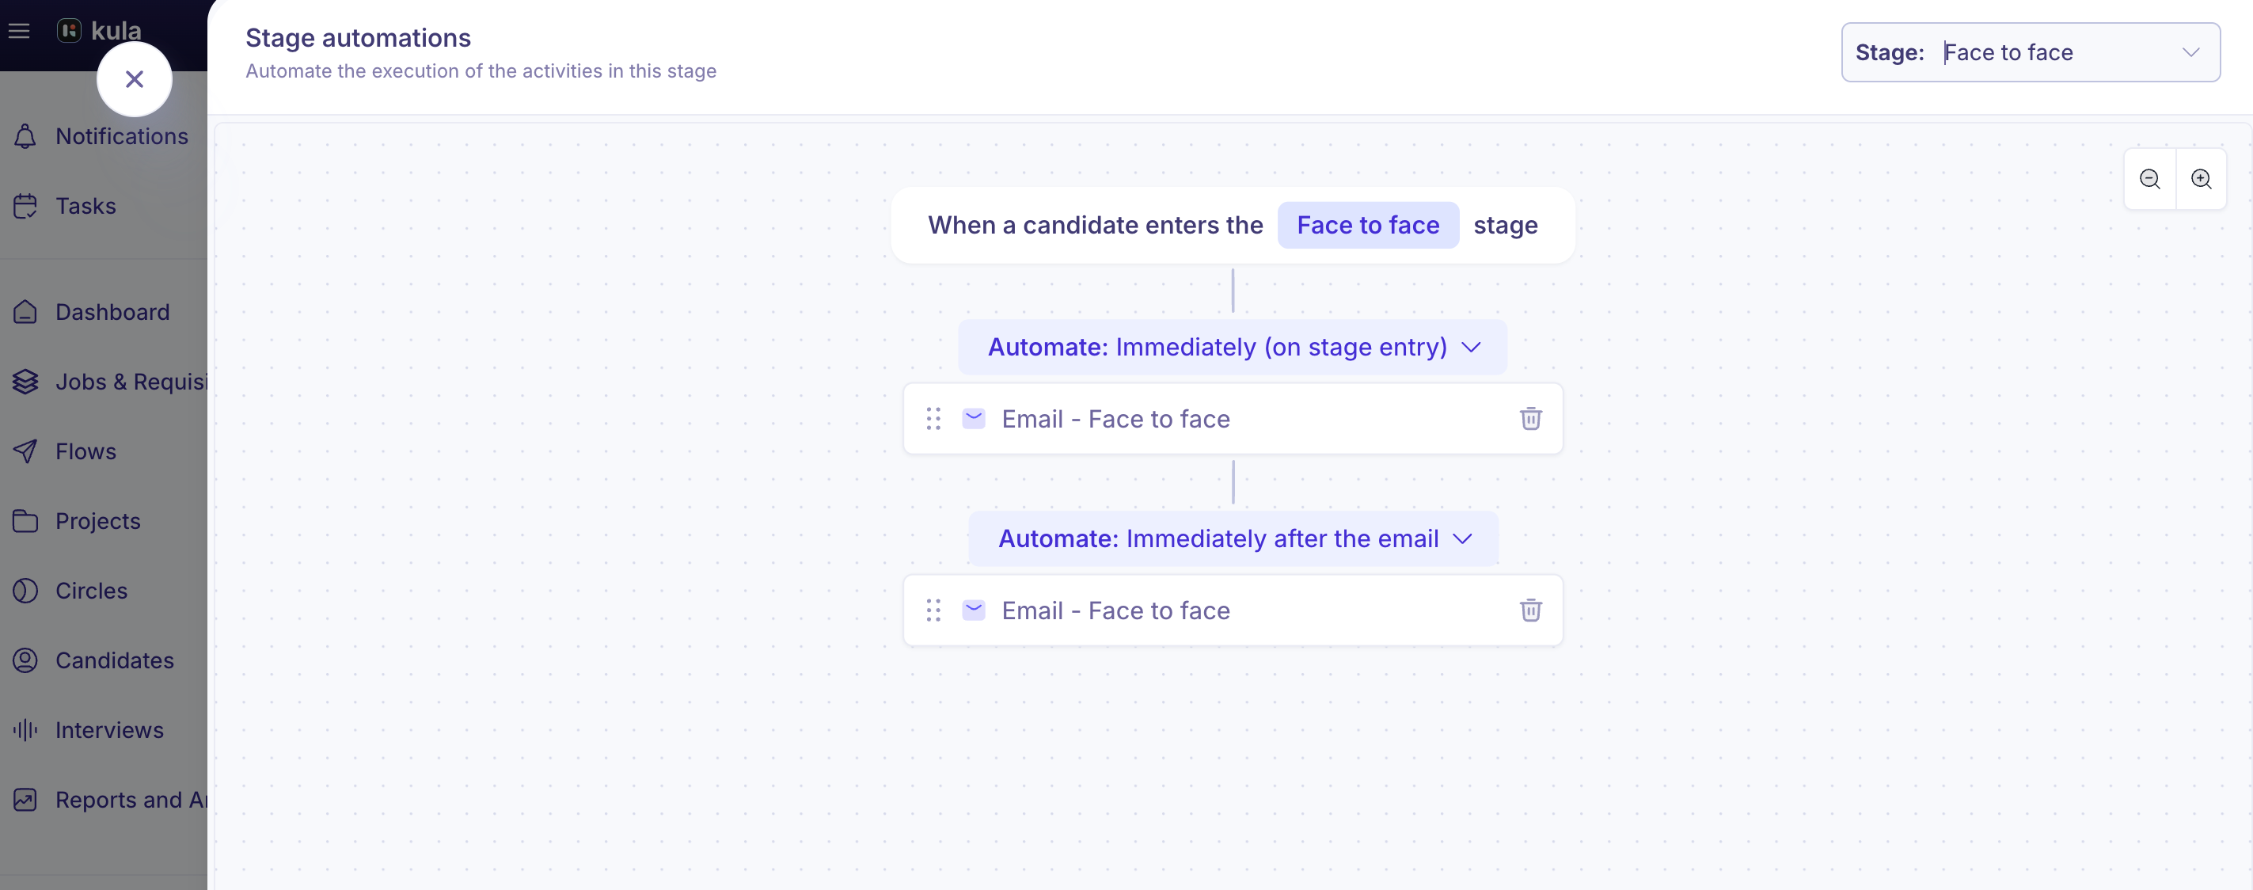2253x890 pixels.
Task: Close the stage automations panel
Action: tap(134, 78)
